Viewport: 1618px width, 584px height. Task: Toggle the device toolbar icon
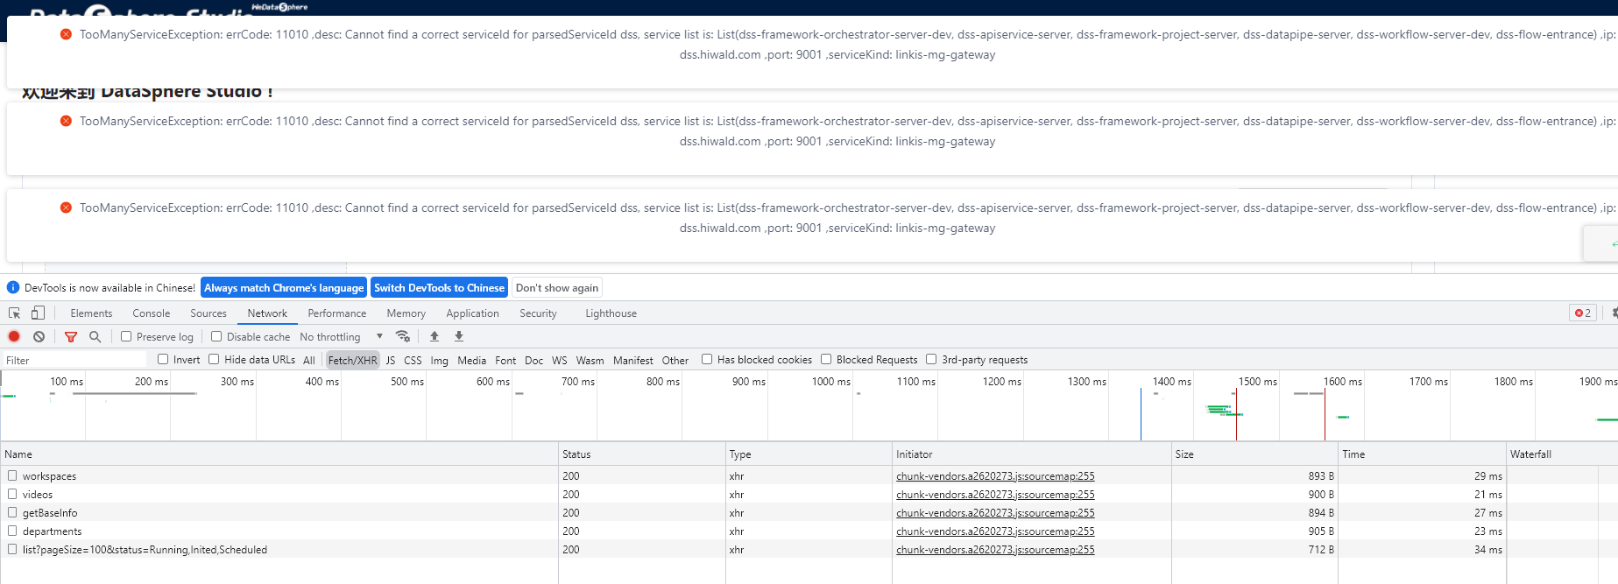pos(38,313)
